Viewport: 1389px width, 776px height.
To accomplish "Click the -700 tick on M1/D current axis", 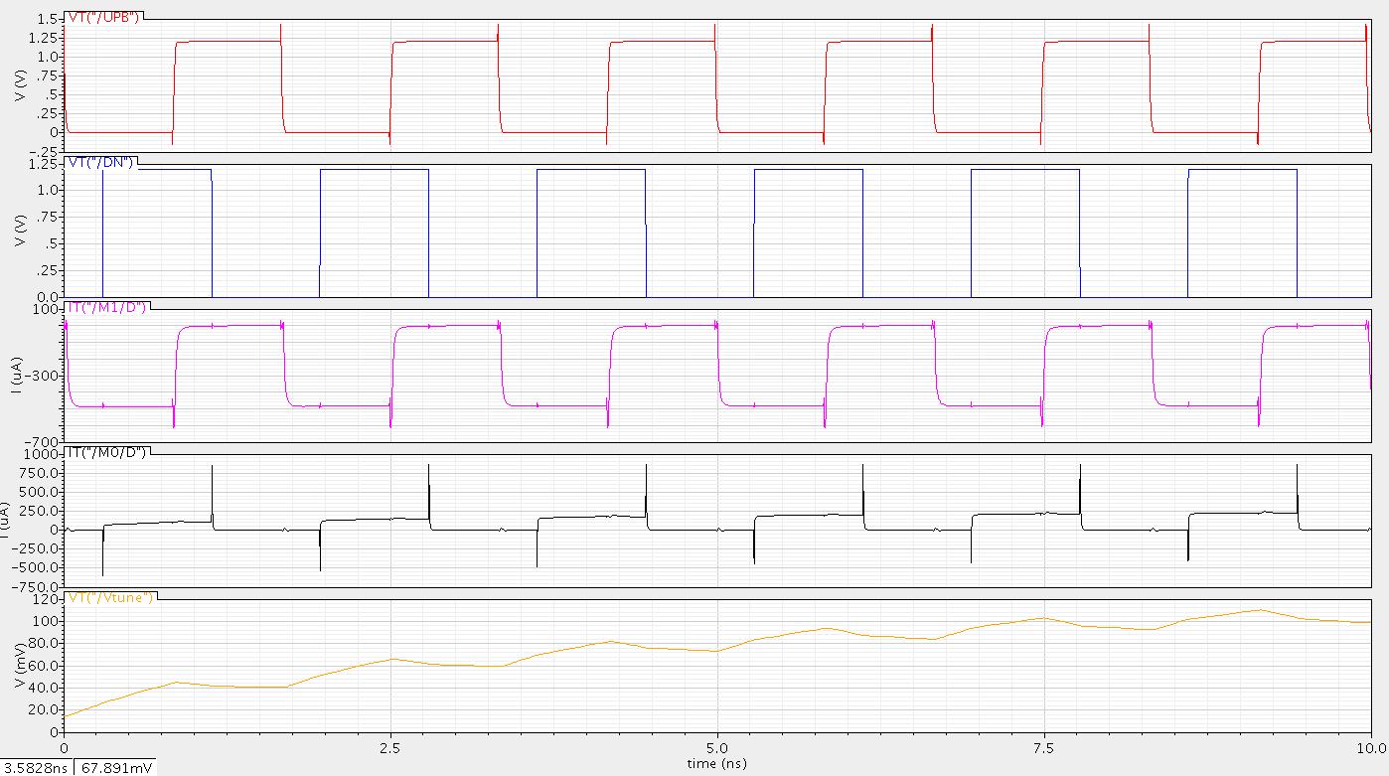I will point(44,441).
